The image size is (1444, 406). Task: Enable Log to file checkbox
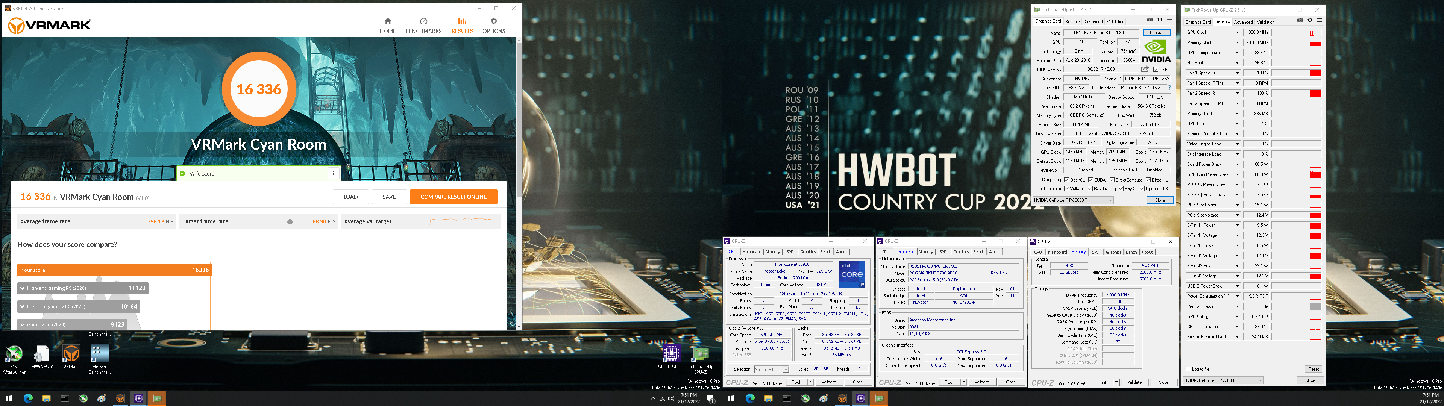pos(1188,369)
